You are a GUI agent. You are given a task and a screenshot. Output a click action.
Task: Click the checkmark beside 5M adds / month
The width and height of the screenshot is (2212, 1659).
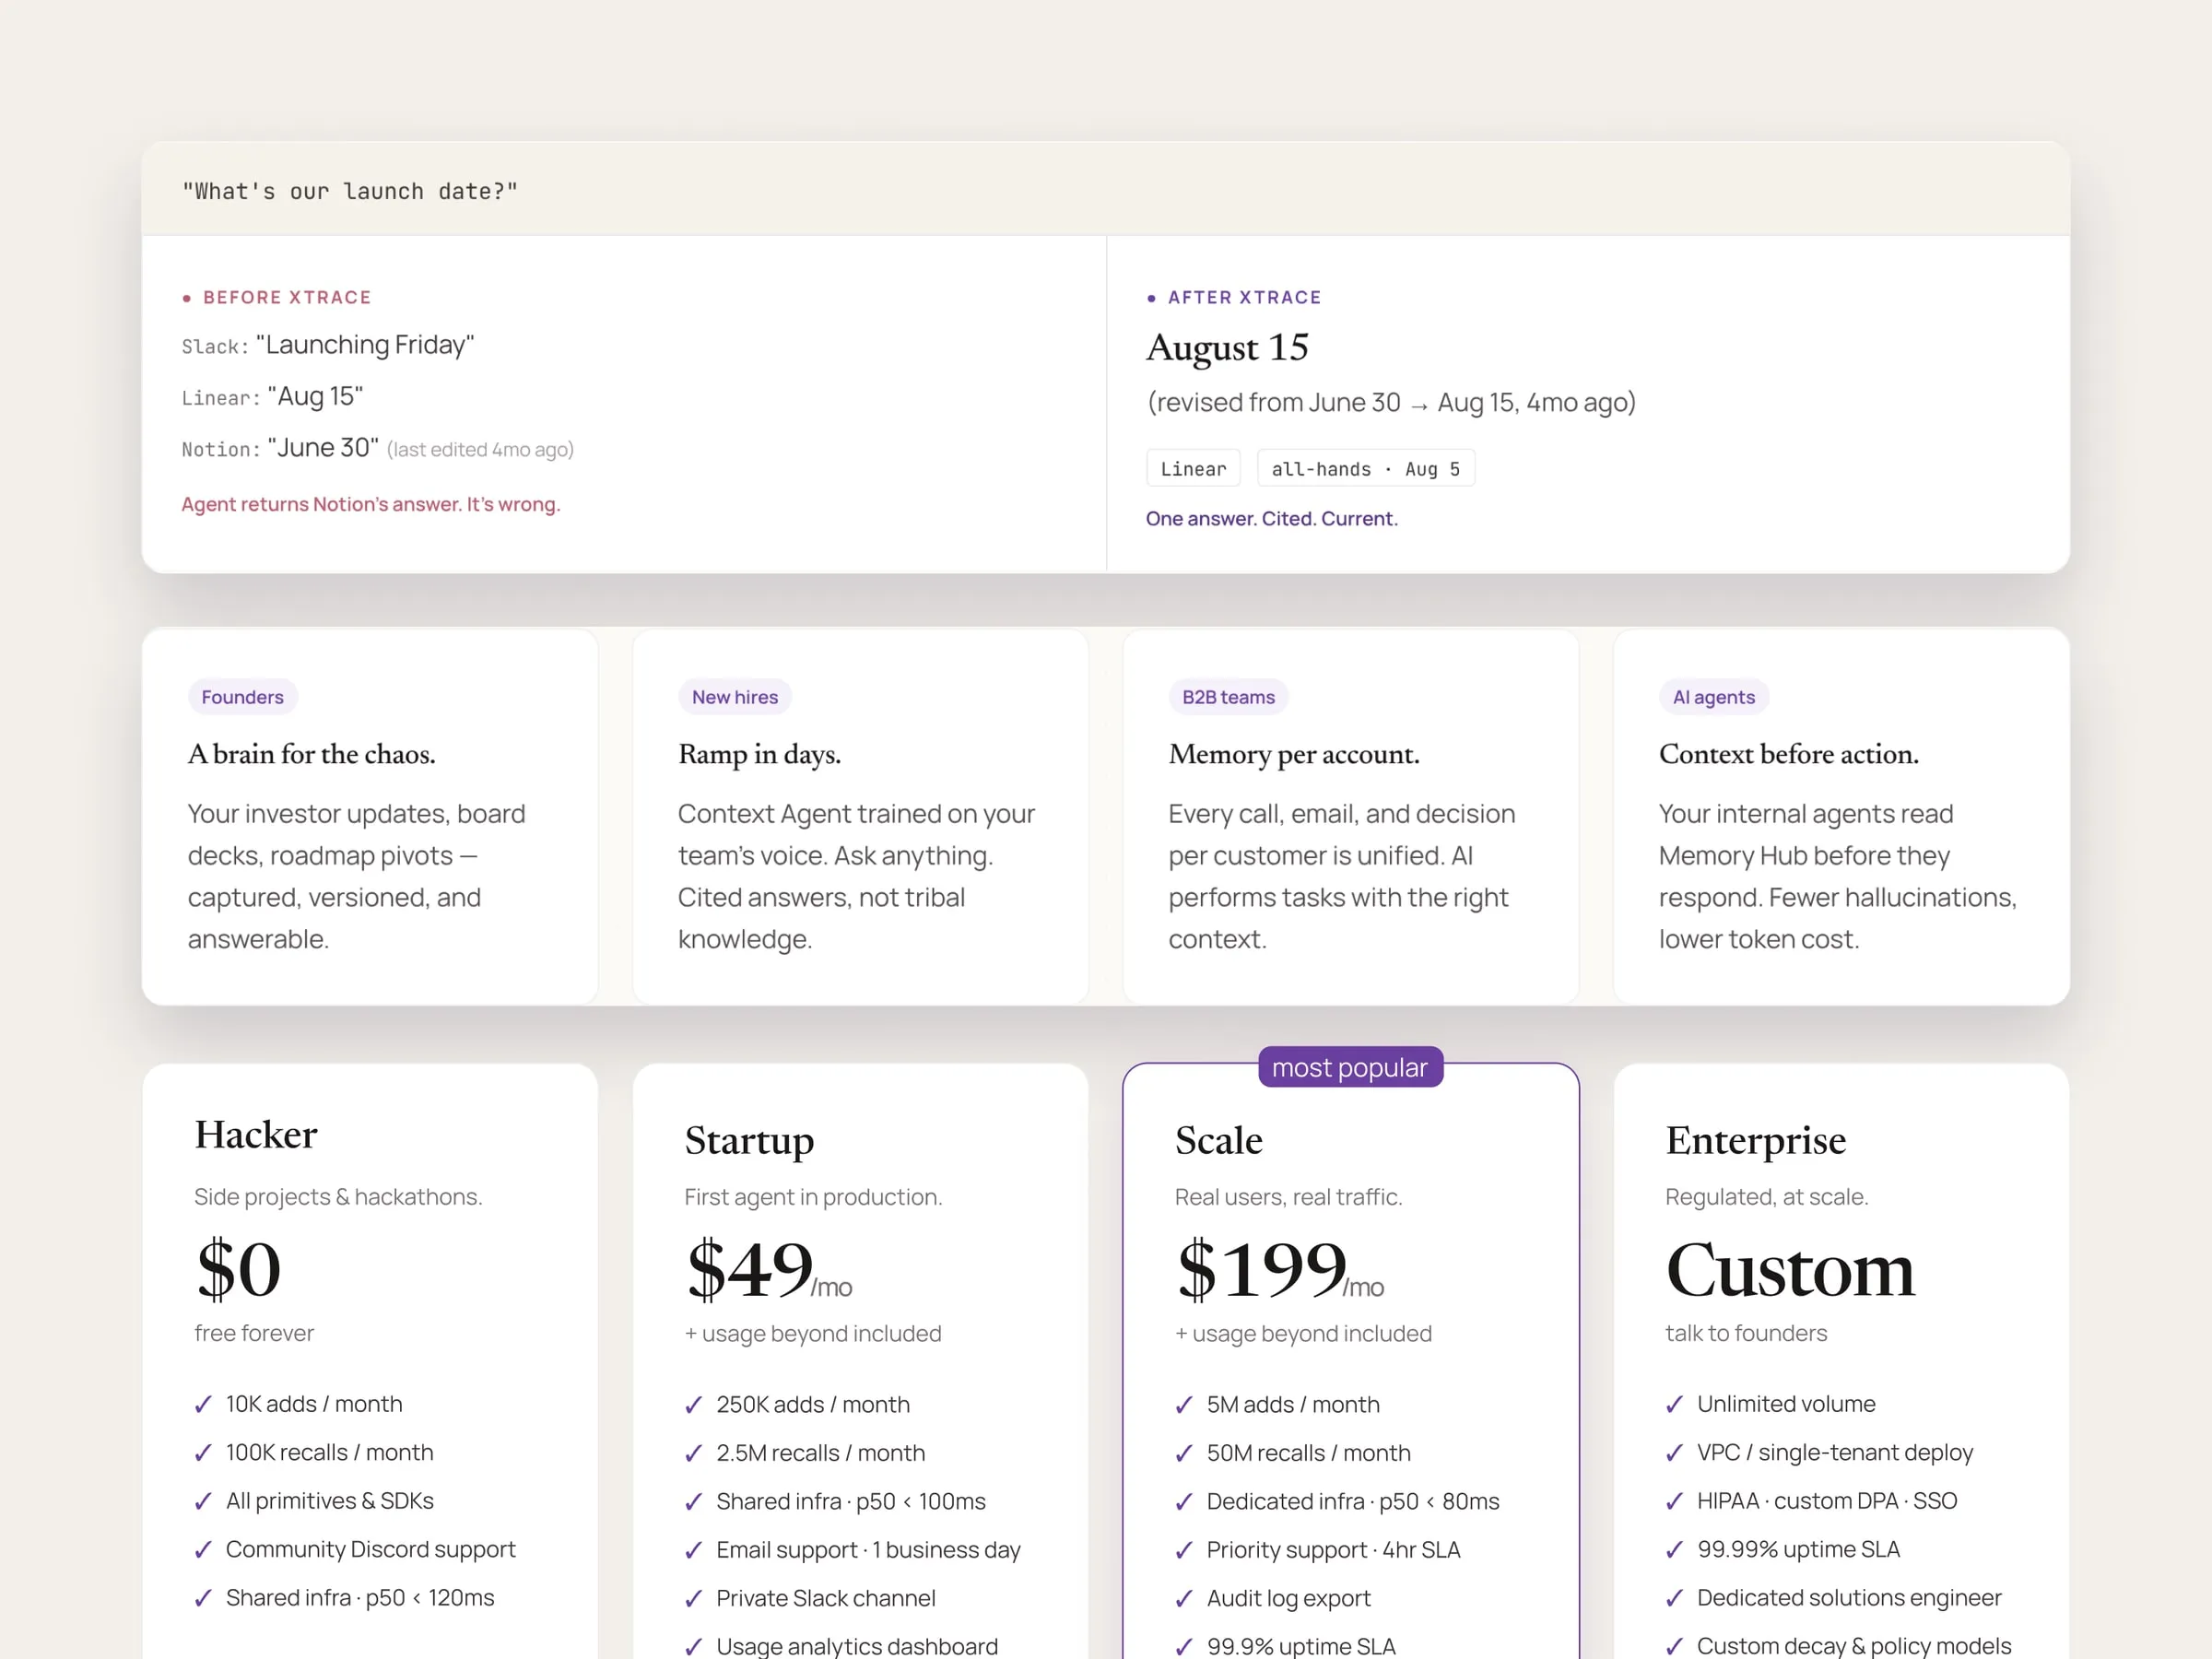[x=1184, y=1405]
